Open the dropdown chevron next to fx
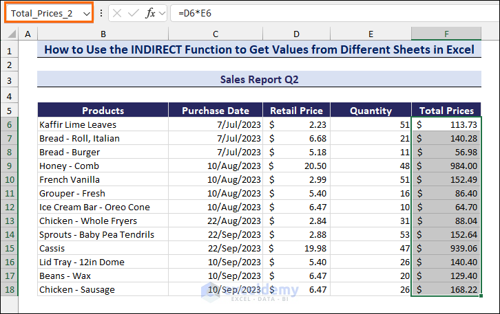This screenshot has width=500, height=314. [162, 14]
